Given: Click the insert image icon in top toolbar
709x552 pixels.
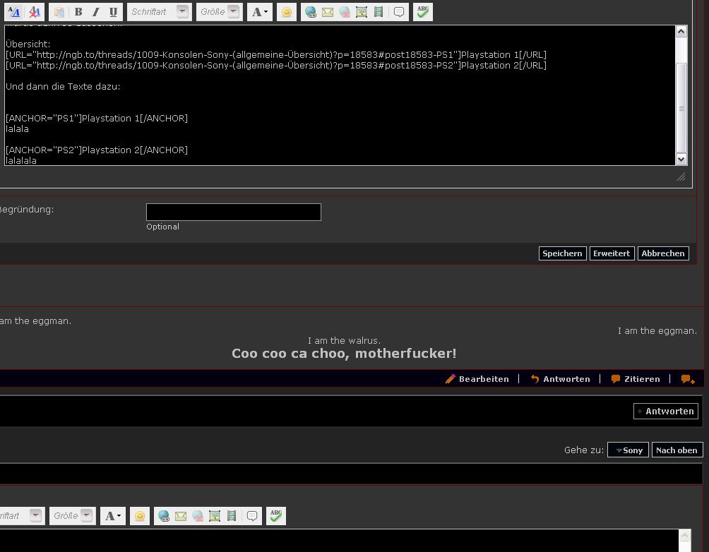Looking at the screenshot, I should [x=362, y=12].
